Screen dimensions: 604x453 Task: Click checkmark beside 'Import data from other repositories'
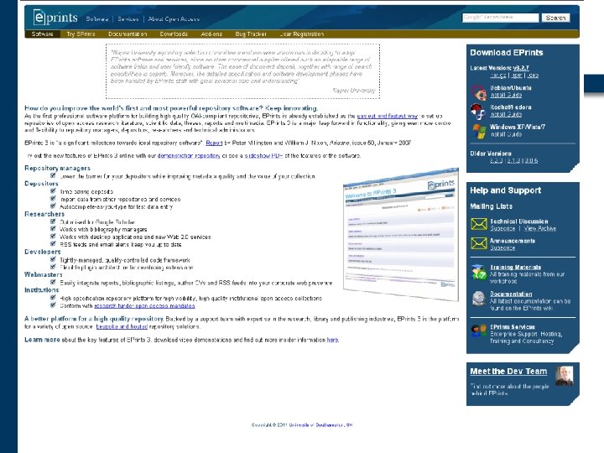(53, 199)
